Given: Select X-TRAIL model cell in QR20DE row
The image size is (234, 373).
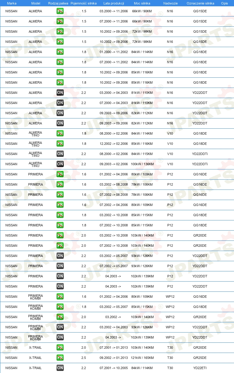Looking at the screenshot, I should point(35,348).
